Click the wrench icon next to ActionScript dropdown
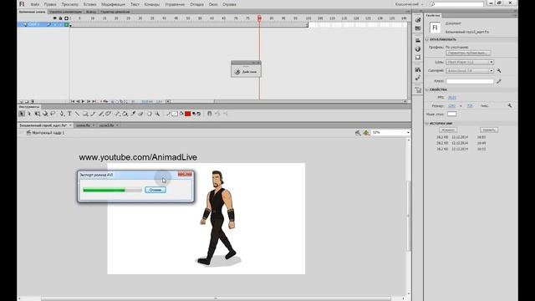The width and height of the screenshot is (535, 301). [499, 70]
